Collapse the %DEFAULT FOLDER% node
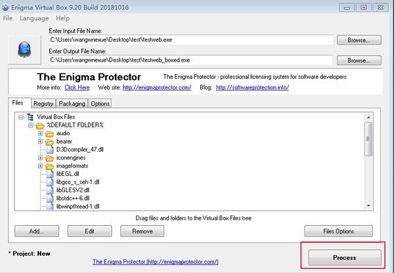 click(x=31, y=125)
